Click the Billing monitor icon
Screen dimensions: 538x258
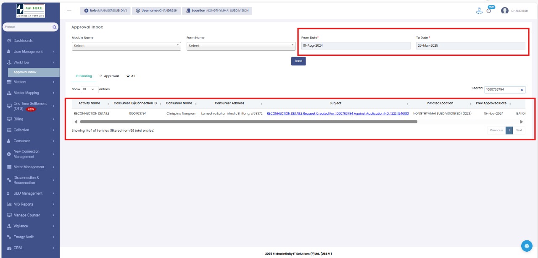click(x=9, y=119)
